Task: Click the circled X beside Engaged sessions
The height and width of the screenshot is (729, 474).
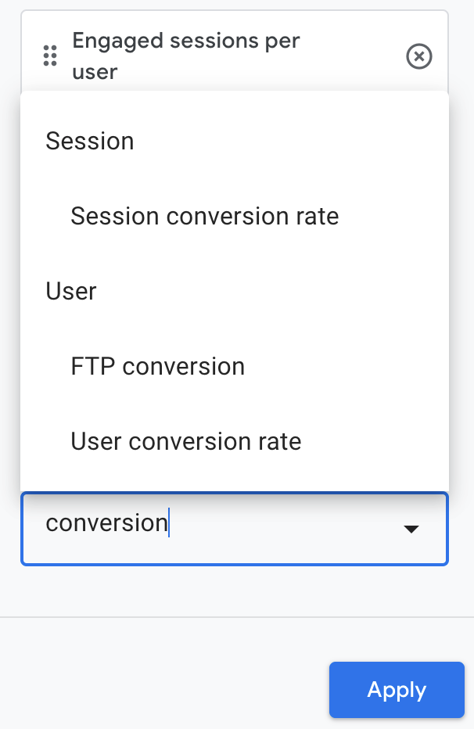Action: tap(419, 56)
